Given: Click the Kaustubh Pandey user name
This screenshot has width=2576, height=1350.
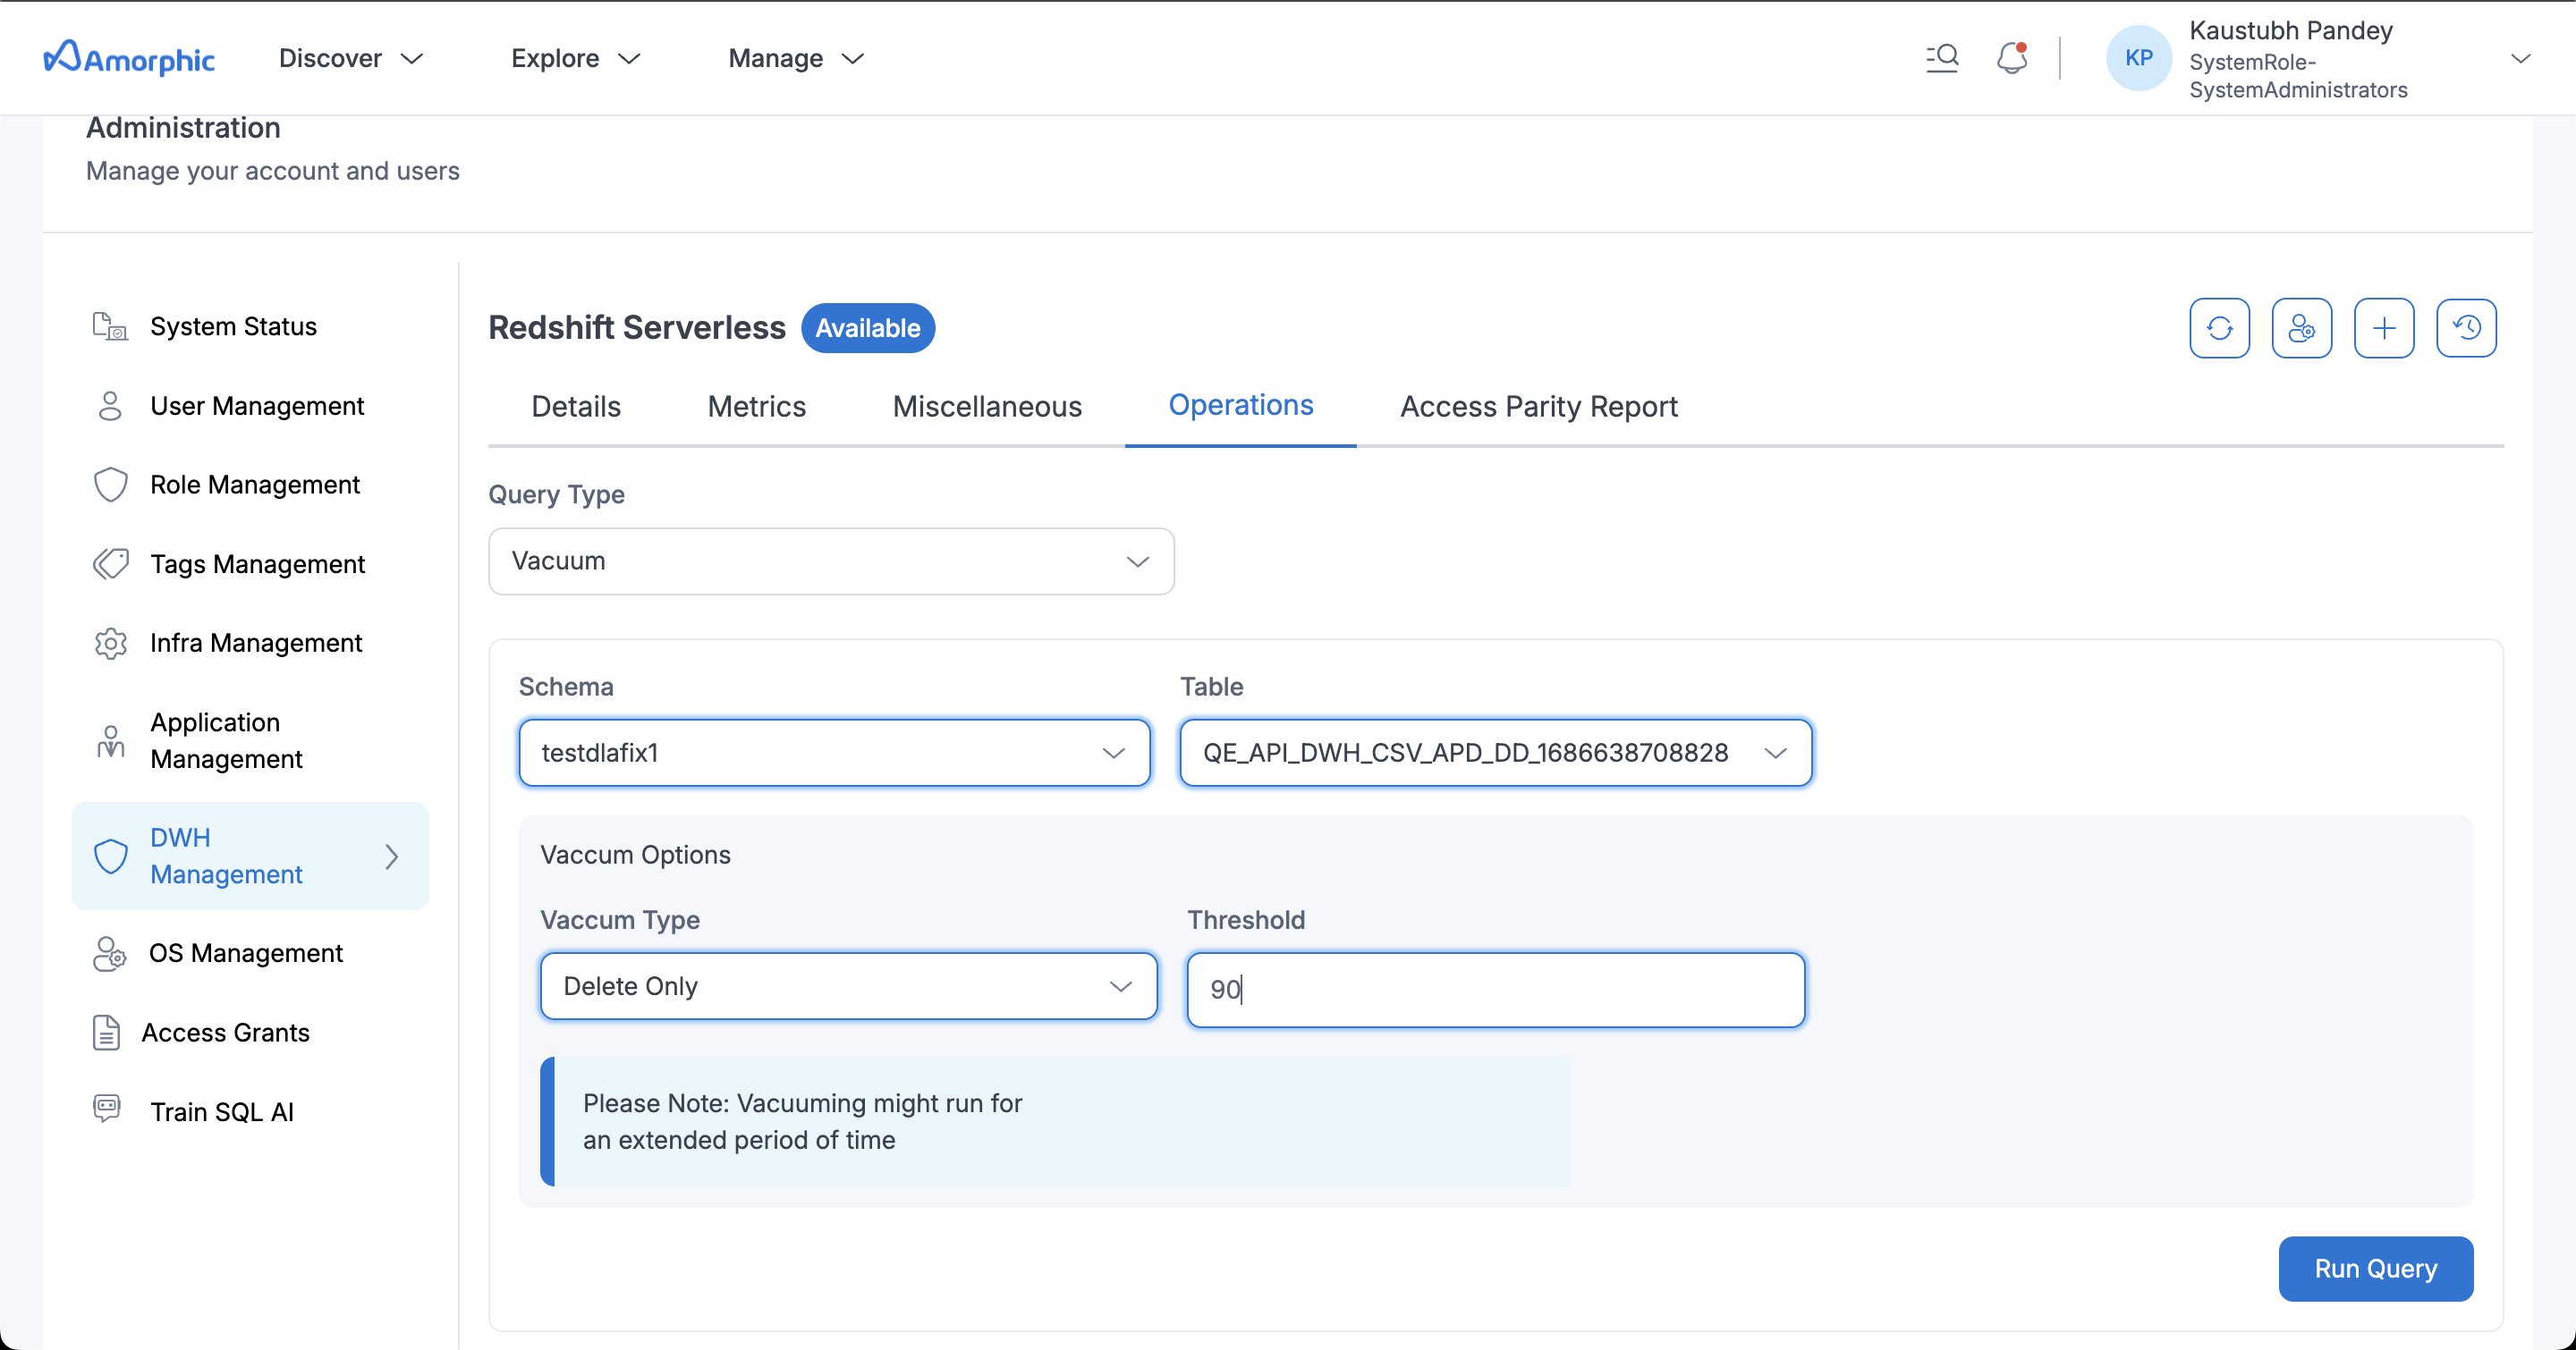Looking at the screenshot, I should pyautogui.click(x=2290, y=30).
